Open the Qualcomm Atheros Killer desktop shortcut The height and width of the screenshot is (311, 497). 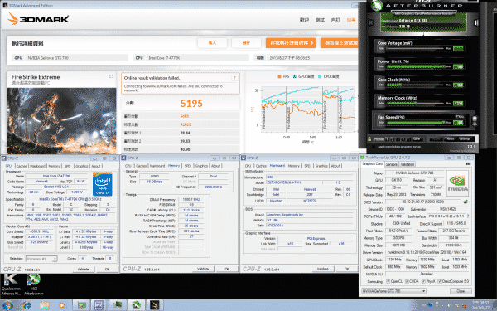point(11,284)
